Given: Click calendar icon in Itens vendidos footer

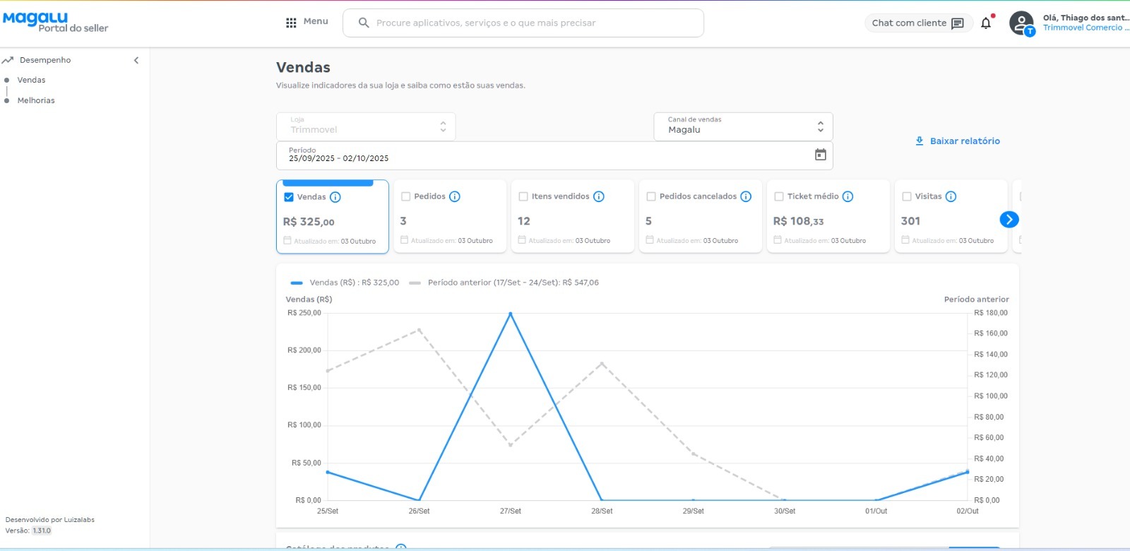Looking at the screenshot, I should click(x=522, y=240).
